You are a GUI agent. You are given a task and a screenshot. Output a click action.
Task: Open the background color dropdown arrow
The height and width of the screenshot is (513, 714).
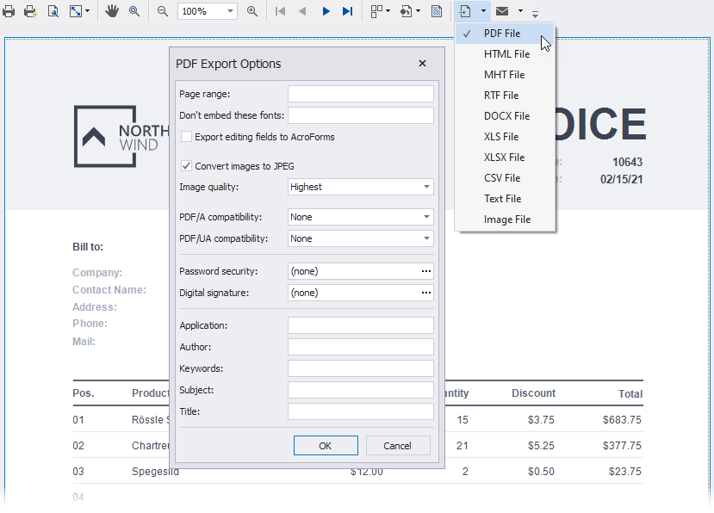418,11
